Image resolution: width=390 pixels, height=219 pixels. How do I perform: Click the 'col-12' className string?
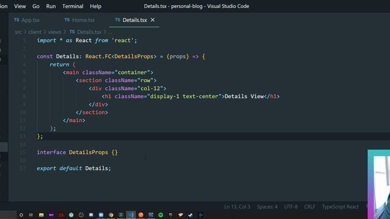[x=151, y=88]
